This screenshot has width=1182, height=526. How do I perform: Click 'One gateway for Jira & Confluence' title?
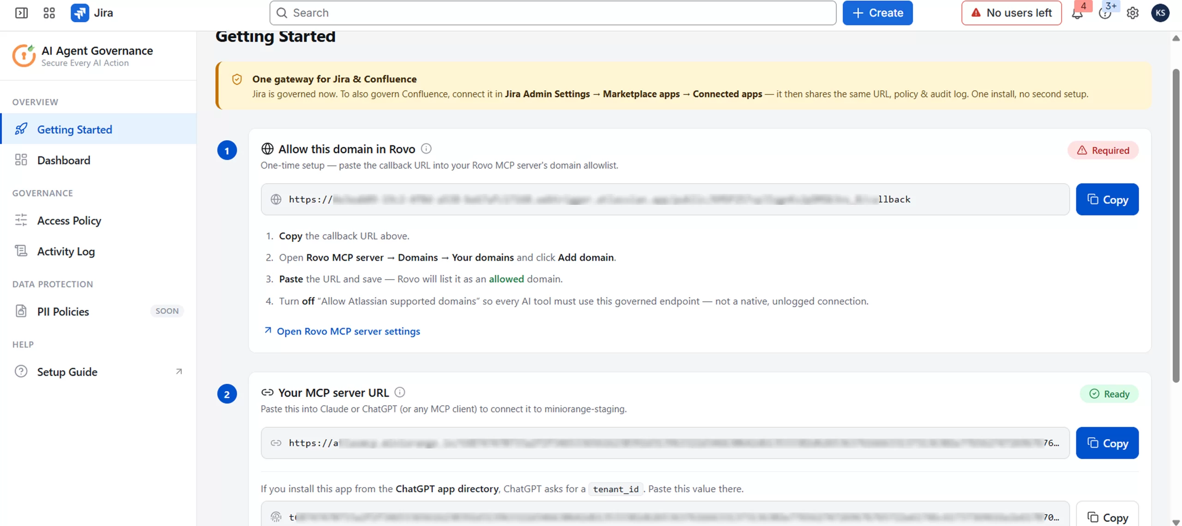[334, 79]
